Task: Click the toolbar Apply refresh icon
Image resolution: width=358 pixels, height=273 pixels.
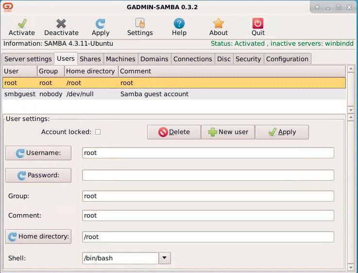Action: pyautogui.click(x=100, y=23)
